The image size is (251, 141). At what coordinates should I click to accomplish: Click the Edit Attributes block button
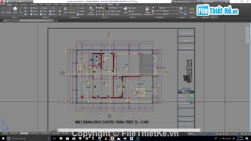tap(135, 14)
